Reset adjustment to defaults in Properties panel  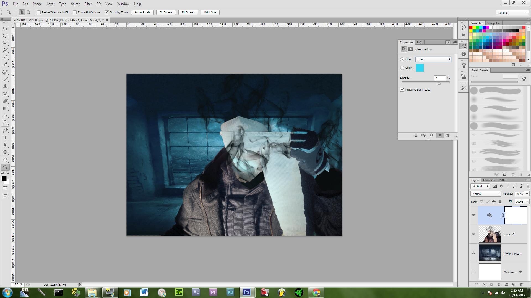pos(431,135)
